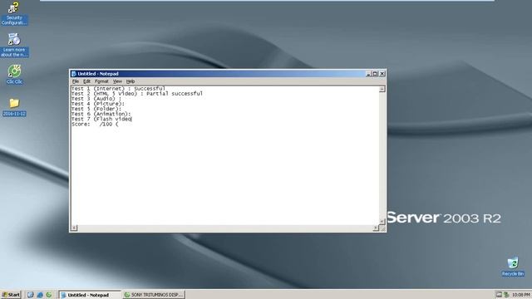
Task: Open the Security Configuration desktop shortcut
Action: [x=14, y=13]
